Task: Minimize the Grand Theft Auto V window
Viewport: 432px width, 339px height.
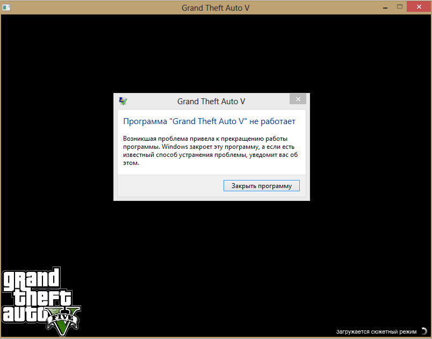Action: tap(385, 7)
